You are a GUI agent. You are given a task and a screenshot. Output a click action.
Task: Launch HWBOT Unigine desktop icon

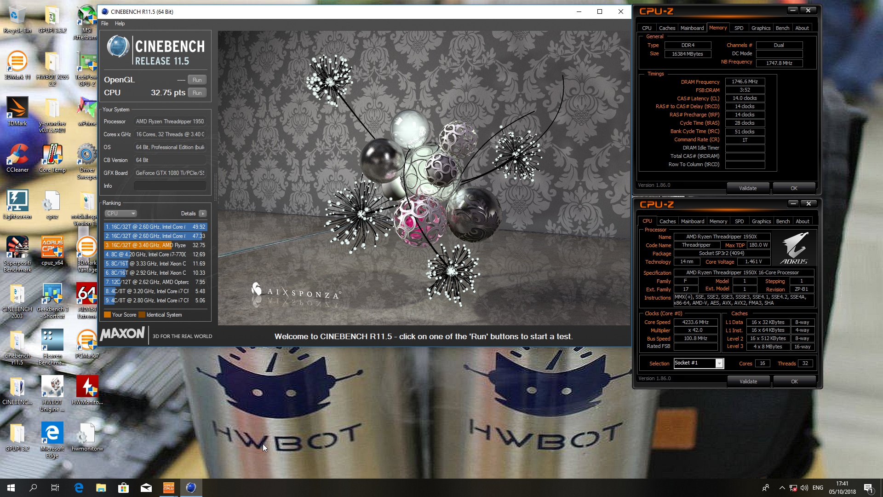tap(52, 394)
